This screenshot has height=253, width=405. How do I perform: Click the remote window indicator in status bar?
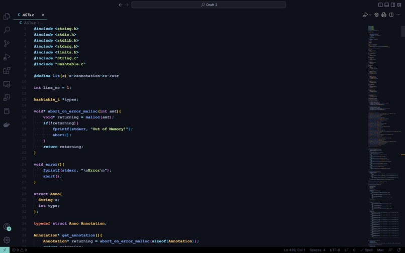coord(5,250)
